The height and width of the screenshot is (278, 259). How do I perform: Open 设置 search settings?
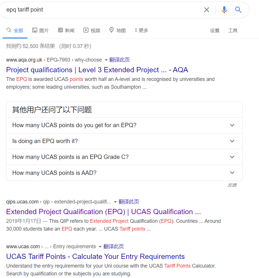(215, 31)
